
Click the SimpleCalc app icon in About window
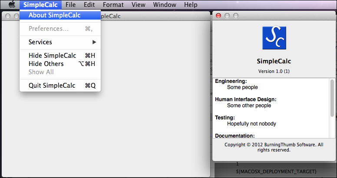(x=274, y=38)
